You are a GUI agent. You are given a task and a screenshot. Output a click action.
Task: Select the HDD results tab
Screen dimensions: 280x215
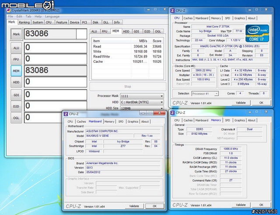(126, 31)
